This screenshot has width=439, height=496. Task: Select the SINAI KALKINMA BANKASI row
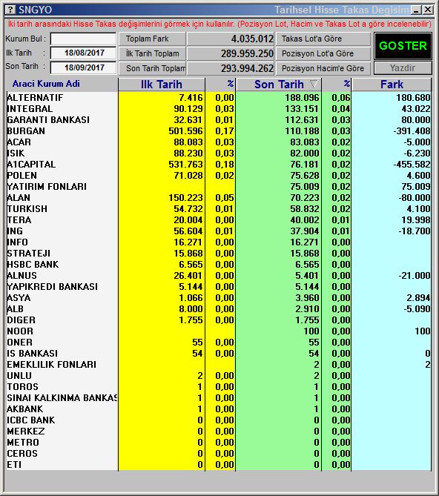219,398
